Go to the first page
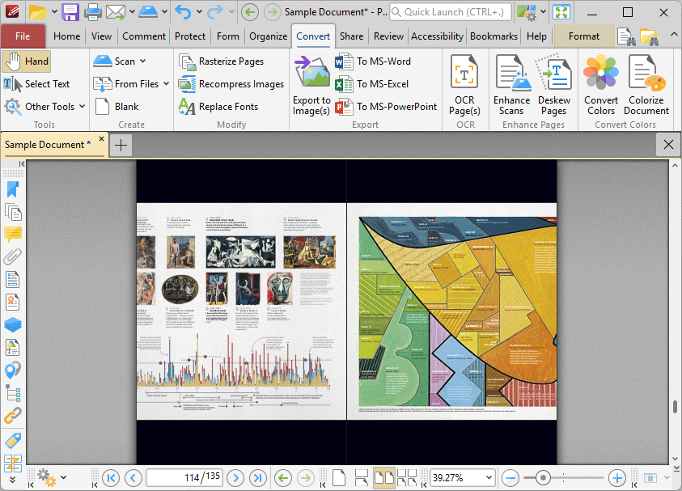Image resolution: width=682 pixels, height=491 pixels. (x=111, y=478)
